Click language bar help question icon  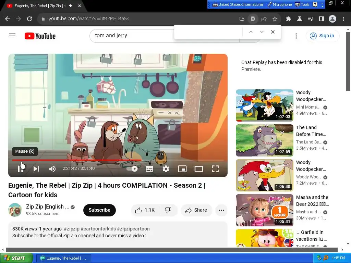click(315, 4)
